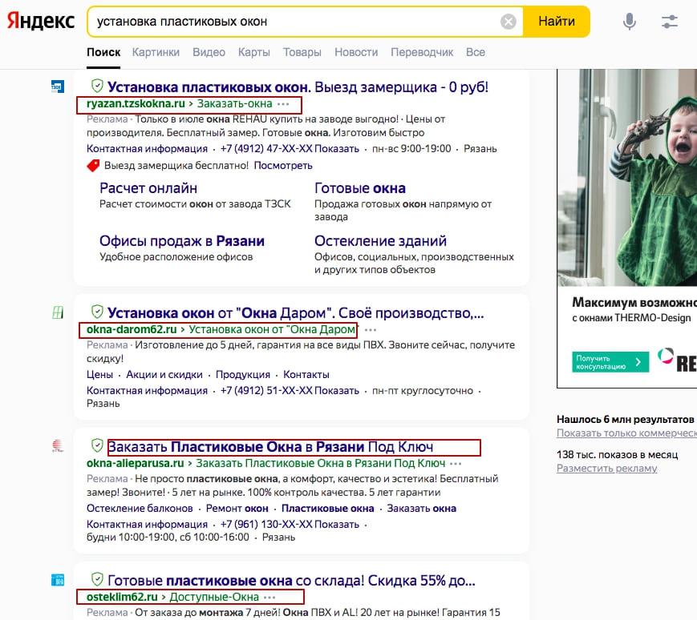Open the THERMO-Design banner child photo
Viewport: 697px width, 620px height.
626,178
